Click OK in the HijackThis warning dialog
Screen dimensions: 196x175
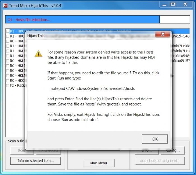coord(155,139)
